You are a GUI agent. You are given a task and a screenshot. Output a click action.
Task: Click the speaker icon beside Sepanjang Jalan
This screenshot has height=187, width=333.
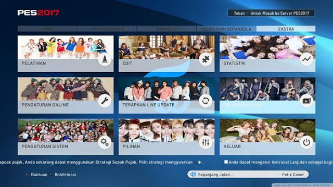(193, 175)
